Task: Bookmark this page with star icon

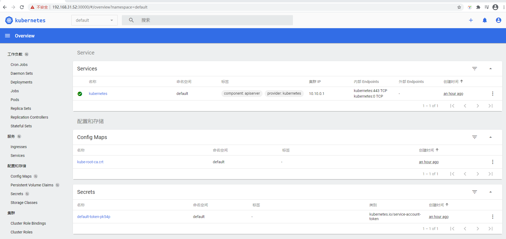Action: point(459,7)
